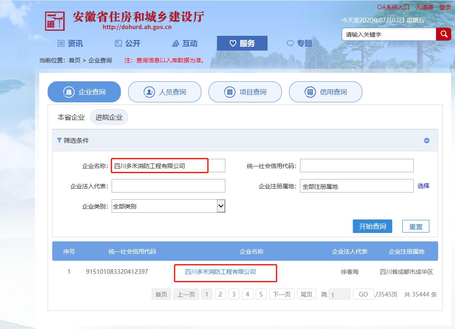This screenshot has width=455, height=329.
Task: Open the 互动 navigation menu
Action: tap(185, 43)
